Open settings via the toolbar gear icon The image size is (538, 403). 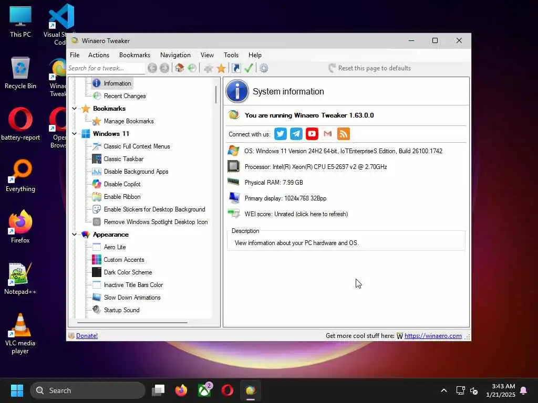click(264, 68)
